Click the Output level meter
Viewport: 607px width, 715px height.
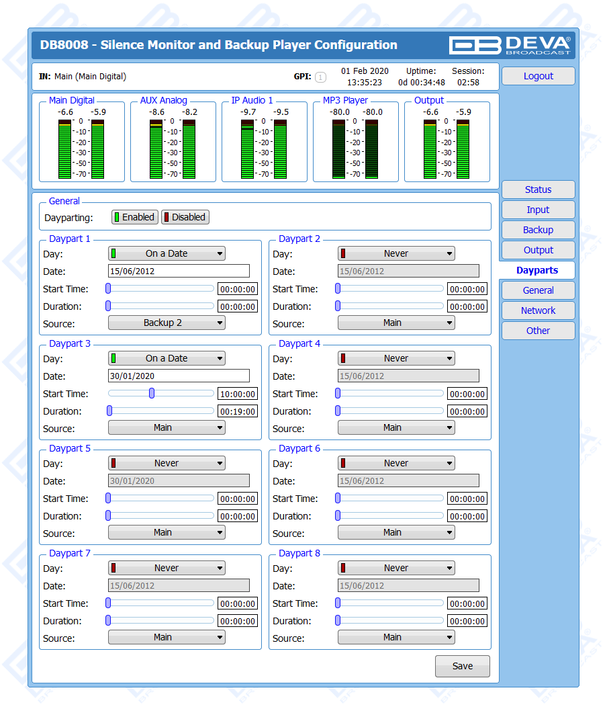pos(447,149)
